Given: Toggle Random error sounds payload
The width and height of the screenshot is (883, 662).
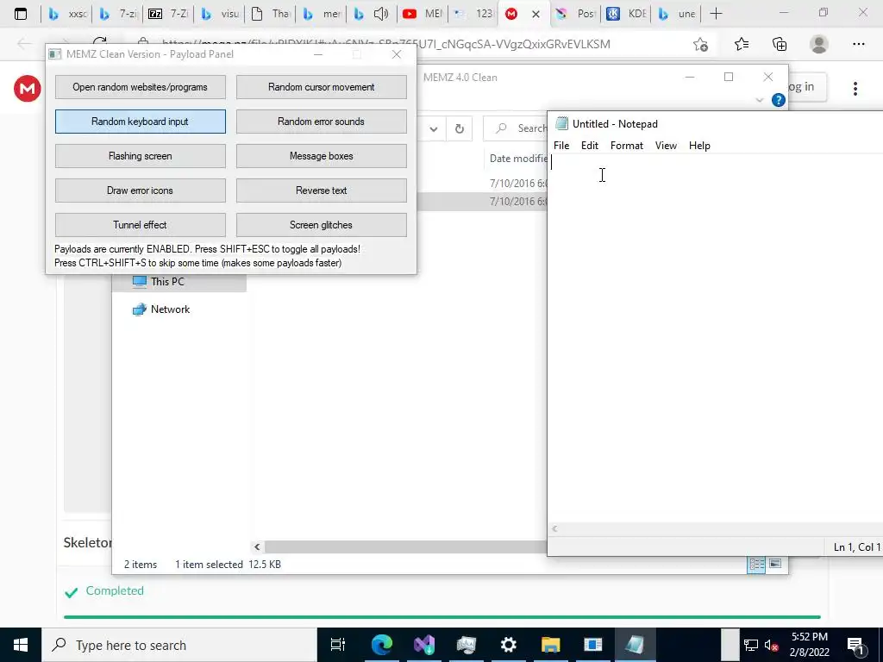Looking at the screenshot, I should pos(321,122).
